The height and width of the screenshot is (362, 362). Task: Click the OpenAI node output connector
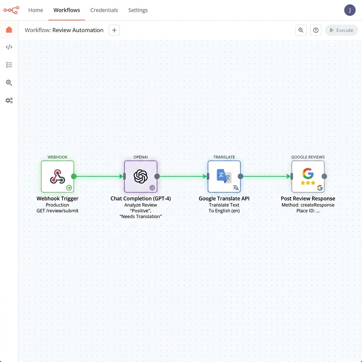point(157,176)
